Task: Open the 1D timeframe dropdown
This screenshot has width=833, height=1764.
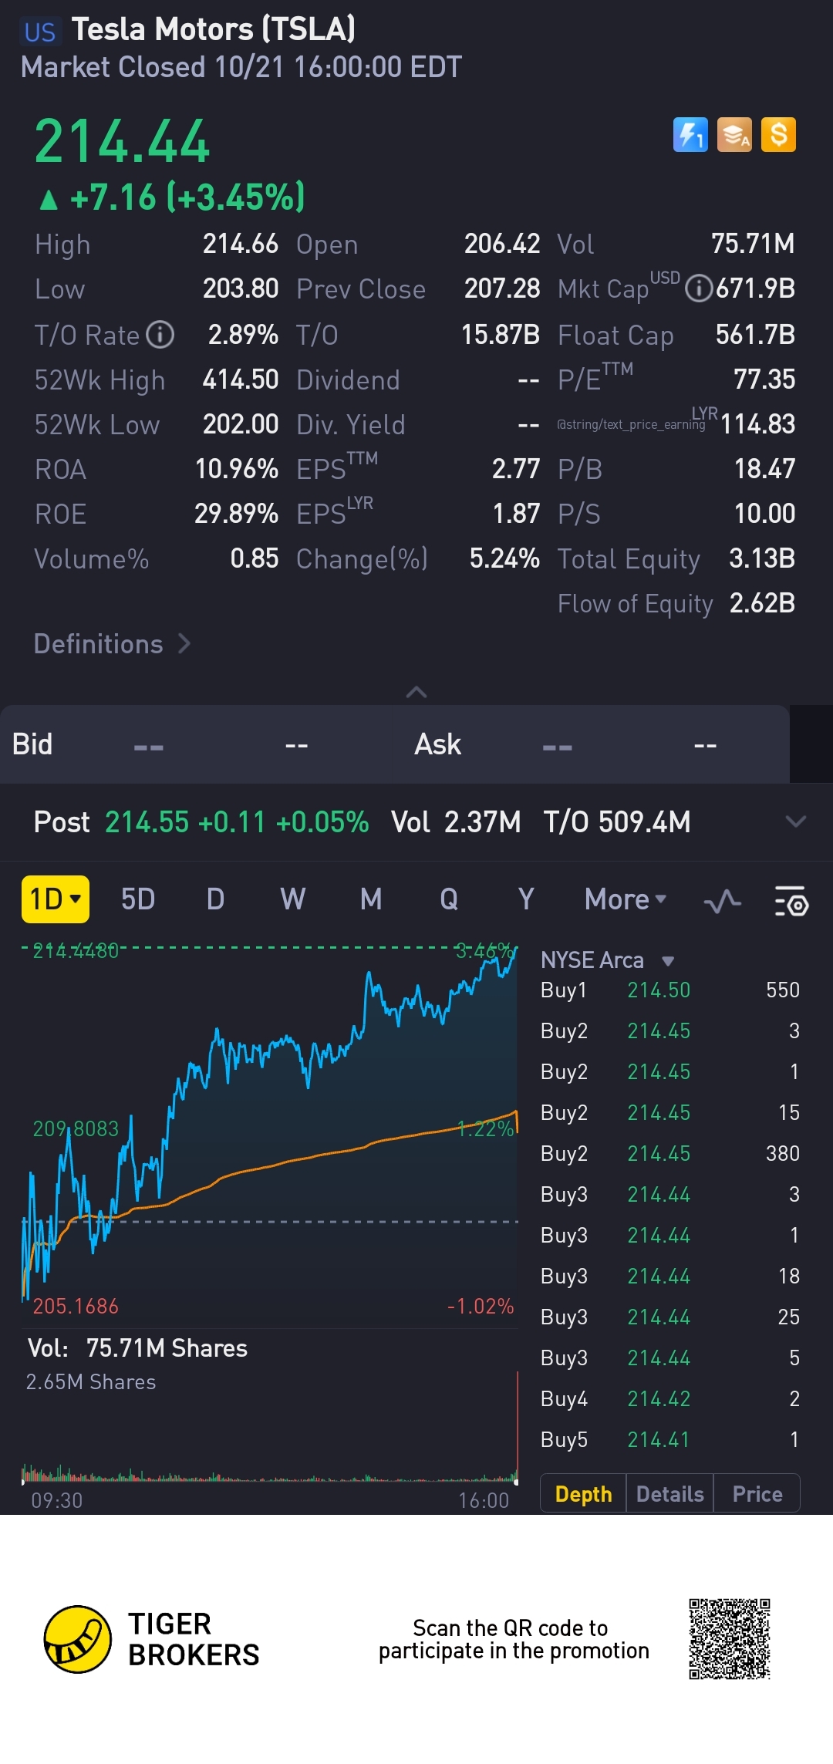Action: click(x=56, y=899)
